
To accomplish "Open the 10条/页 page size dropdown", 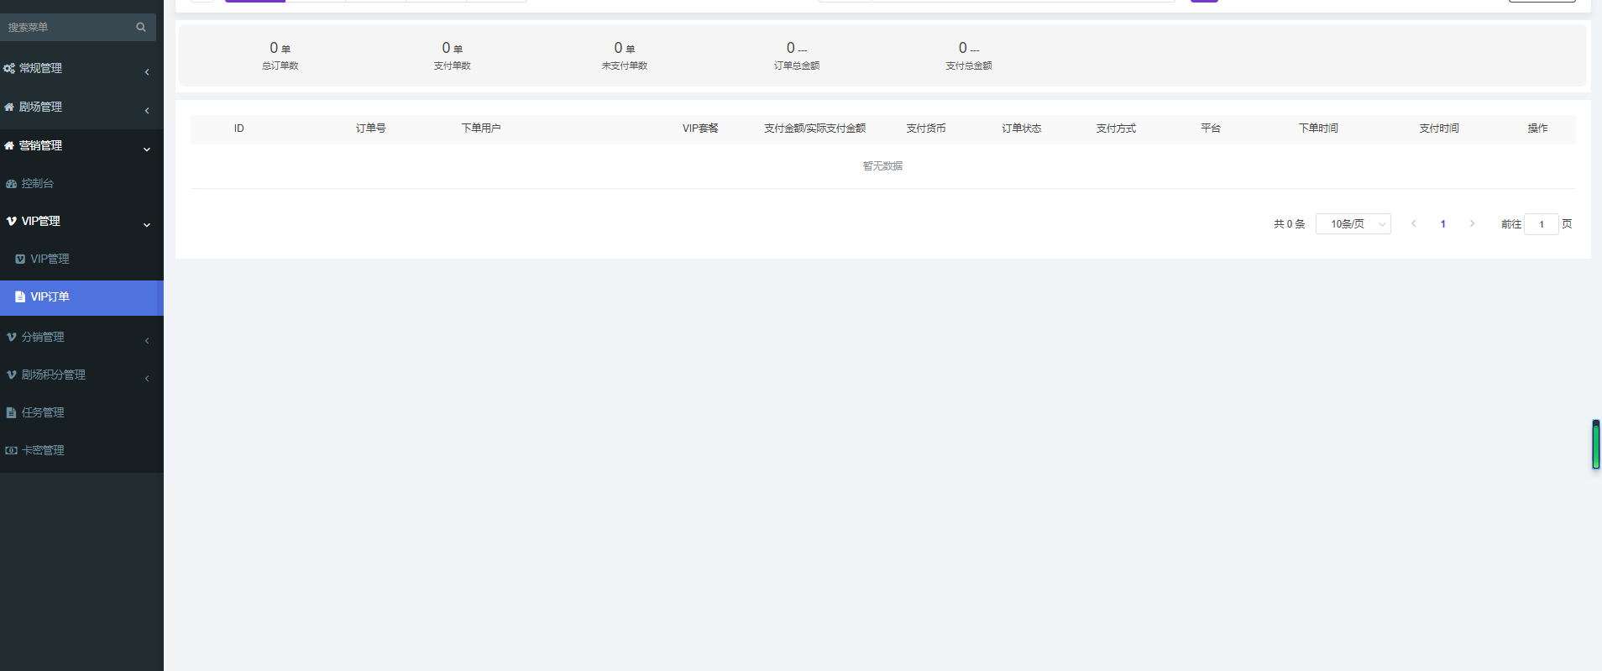I will coord(1353,224).
